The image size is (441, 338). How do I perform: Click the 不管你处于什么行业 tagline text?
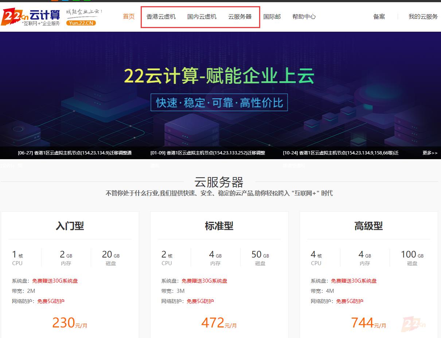[219, 193]
